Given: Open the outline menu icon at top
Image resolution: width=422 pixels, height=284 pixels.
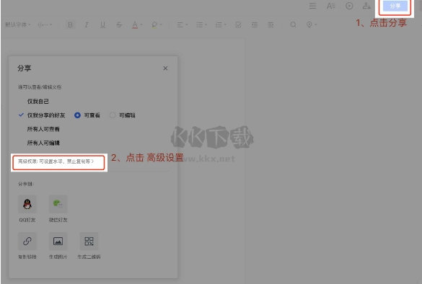Looking at the screenshot, I should pos(312,6).
